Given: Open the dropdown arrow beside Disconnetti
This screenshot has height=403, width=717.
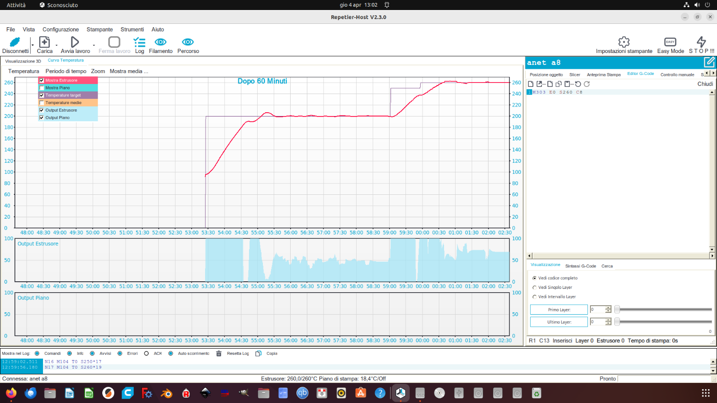Looking at the screenshot, I should [33, 45].
